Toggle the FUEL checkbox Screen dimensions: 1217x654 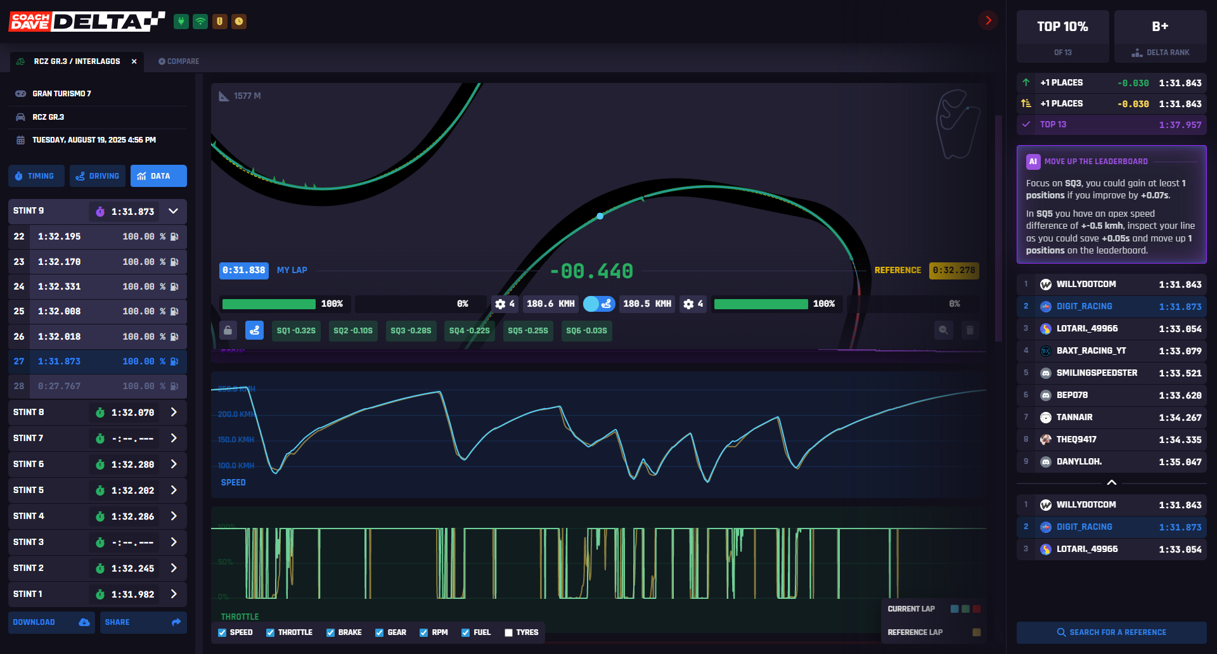point(465,632)
